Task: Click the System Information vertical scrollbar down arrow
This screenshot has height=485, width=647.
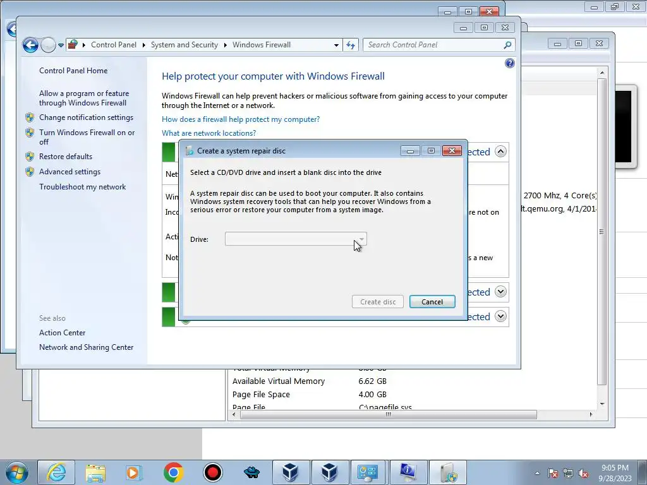Action: click(602, 404)
